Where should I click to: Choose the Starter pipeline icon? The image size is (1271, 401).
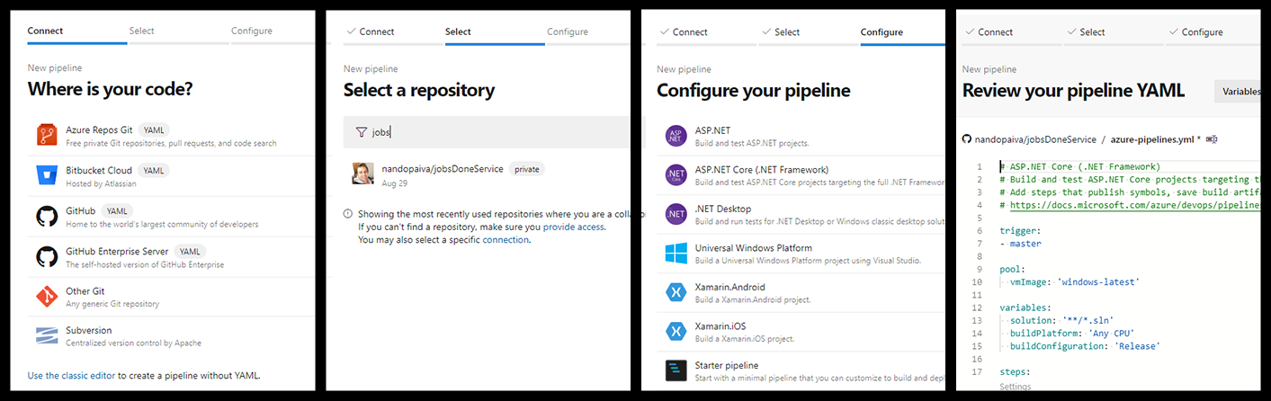point(676,371)
